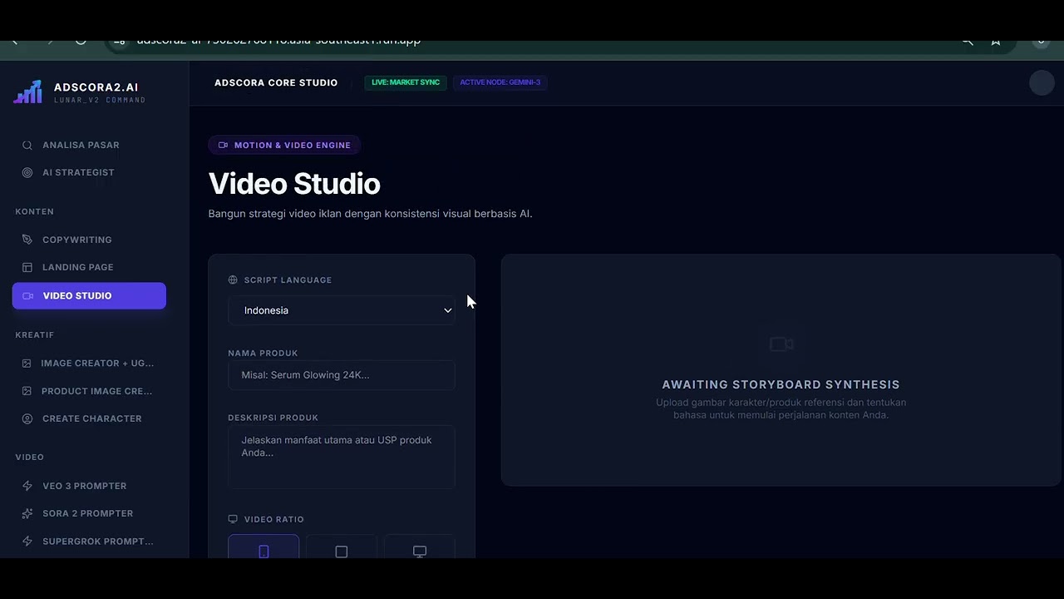Viewport: 1064px width, 599px height.
Task: Open the Sora 2 Prompter
Action: [x=89, y=513]
